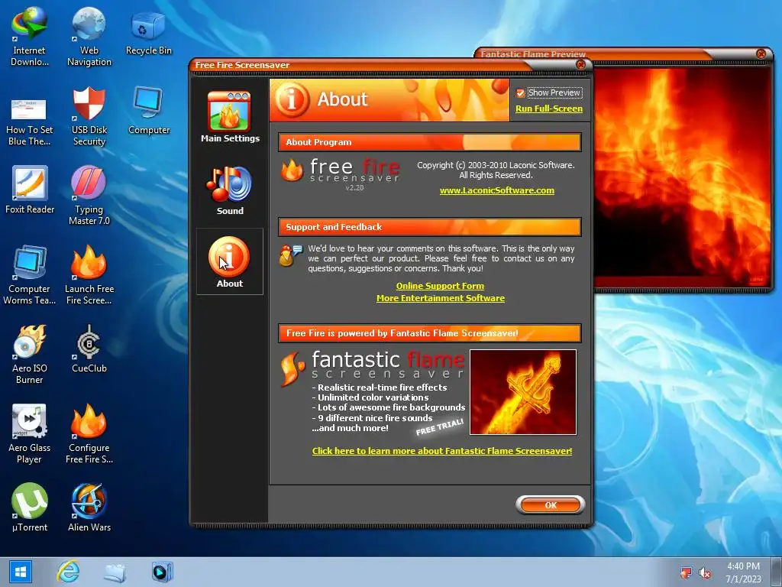The height and width of the screenshot is (587, 782).
Task: Click the support feedback chat-bubble icon
Action: pyautogui.click(x=291, y=255)
